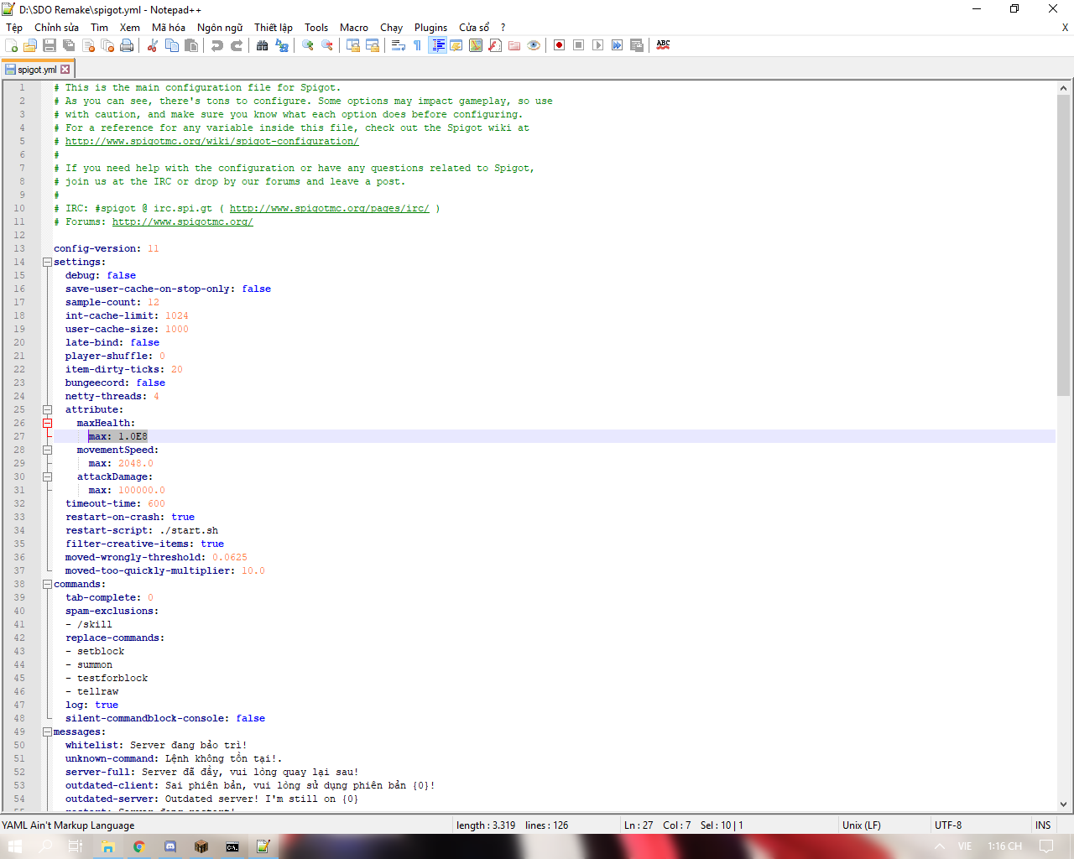Toggle the indent guide toolbar button

click(x=437, y=45)
